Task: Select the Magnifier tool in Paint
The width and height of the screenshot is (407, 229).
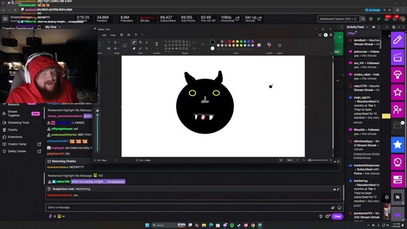Action: tap(147, 48)
